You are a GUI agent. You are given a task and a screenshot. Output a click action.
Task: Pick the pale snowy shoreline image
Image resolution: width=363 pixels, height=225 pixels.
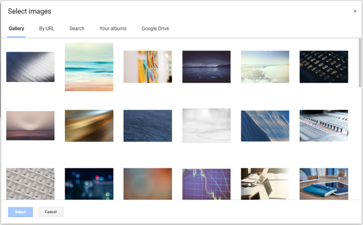(x=265, y=67)
